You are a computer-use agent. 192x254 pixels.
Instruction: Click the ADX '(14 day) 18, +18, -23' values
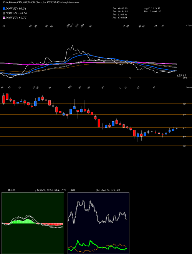[x=108, y=190]
